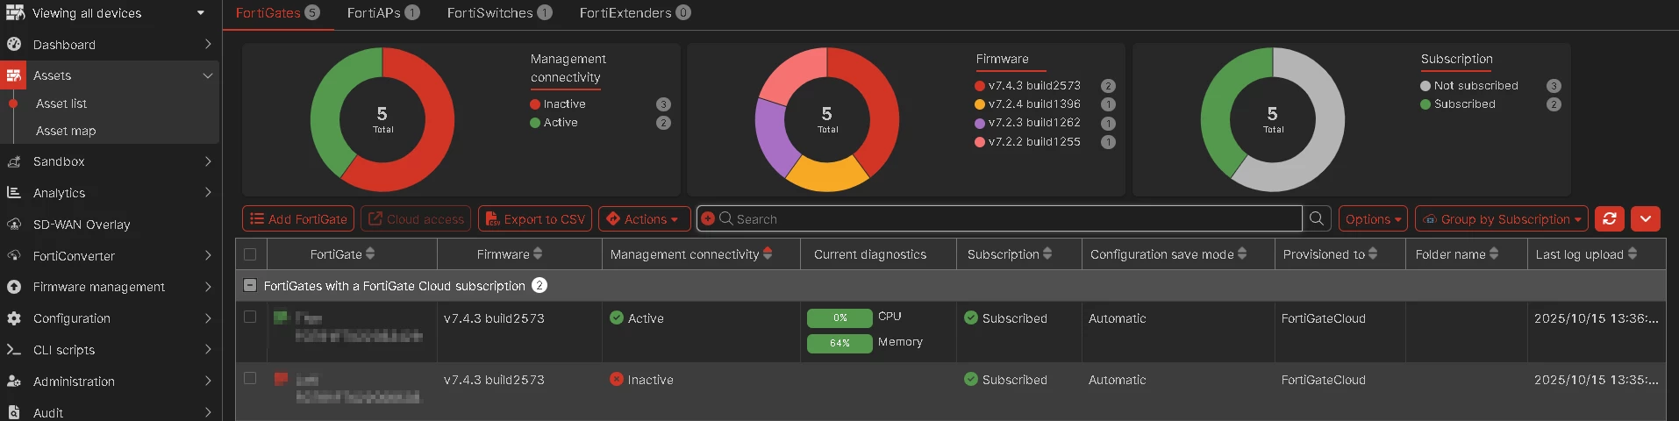Click the Not subscribed legend entry

tap(1469, 85)
